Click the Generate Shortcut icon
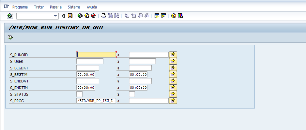Screen dimensions: 306x130 point(163,16)
